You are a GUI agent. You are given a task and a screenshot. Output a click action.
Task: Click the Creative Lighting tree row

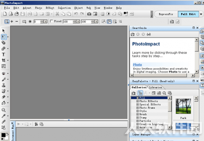151,124
